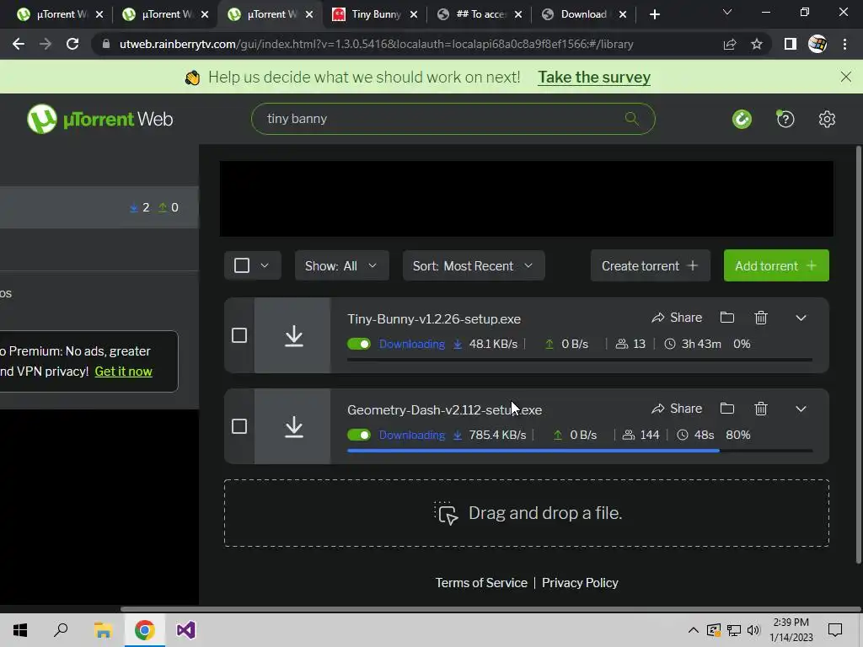
Task: Expand details chevron for Geometry-Dash torrent
Action: 801,409
